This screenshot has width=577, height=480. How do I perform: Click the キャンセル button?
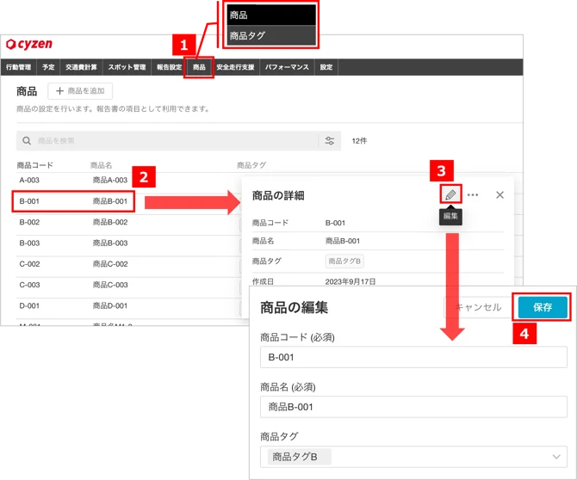click(478, 307)
